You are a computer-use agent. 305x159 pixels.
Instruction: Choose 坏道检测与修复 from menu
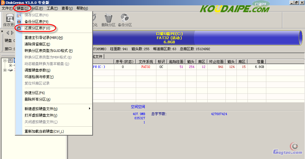39,77
